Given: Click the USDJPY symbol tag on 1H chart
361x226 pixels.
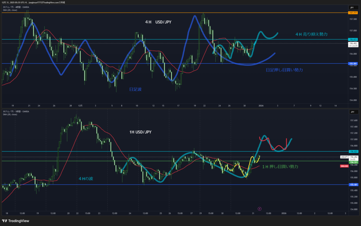Looking at the screenshot, I should [x=344, y=157].
